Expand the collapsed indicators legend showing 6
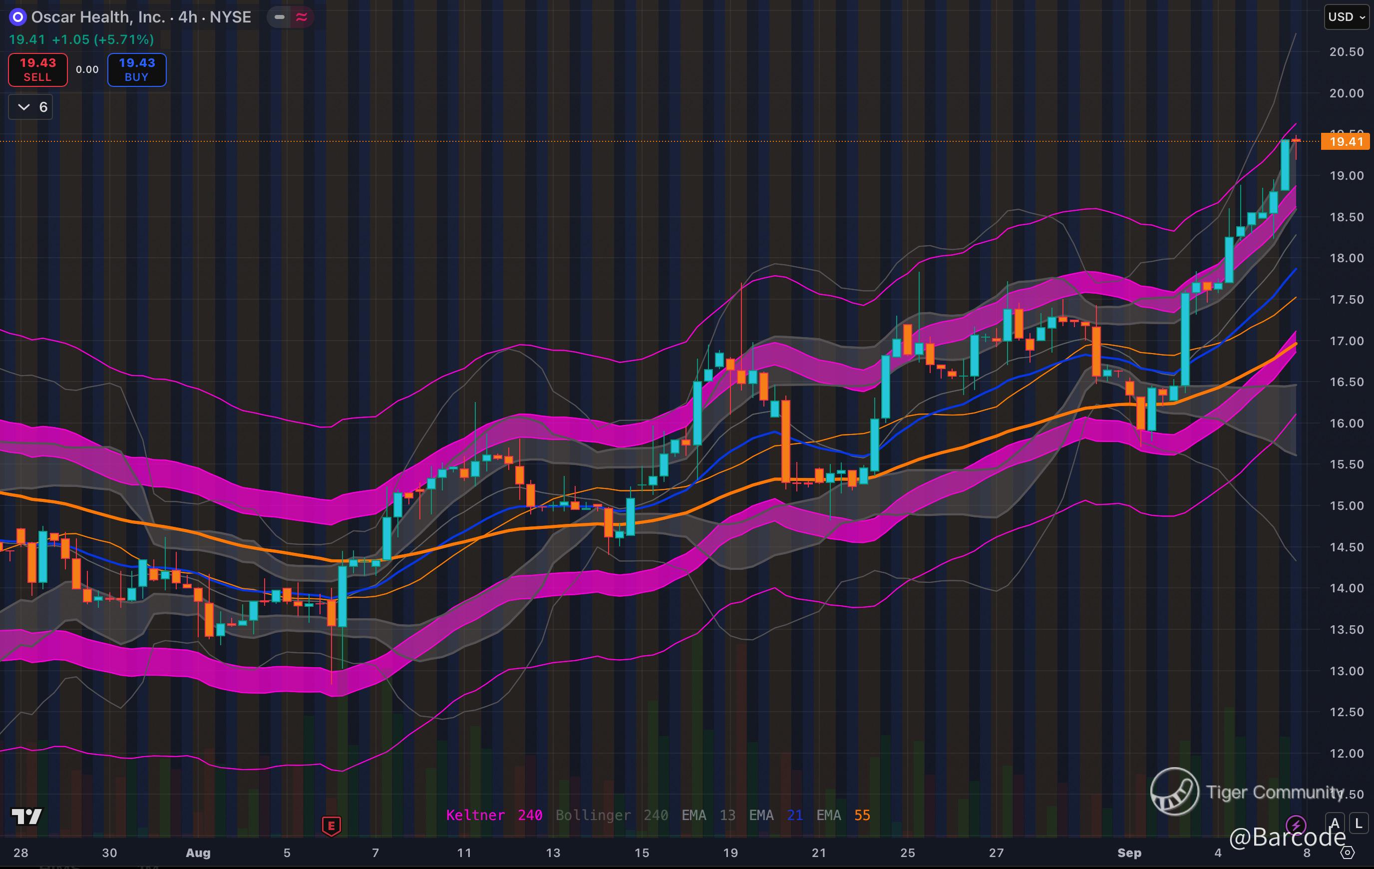 31,107
